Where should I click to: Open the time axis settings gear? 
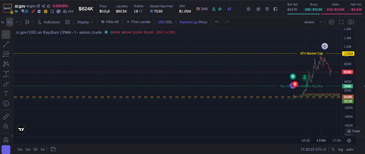(349, 141)
